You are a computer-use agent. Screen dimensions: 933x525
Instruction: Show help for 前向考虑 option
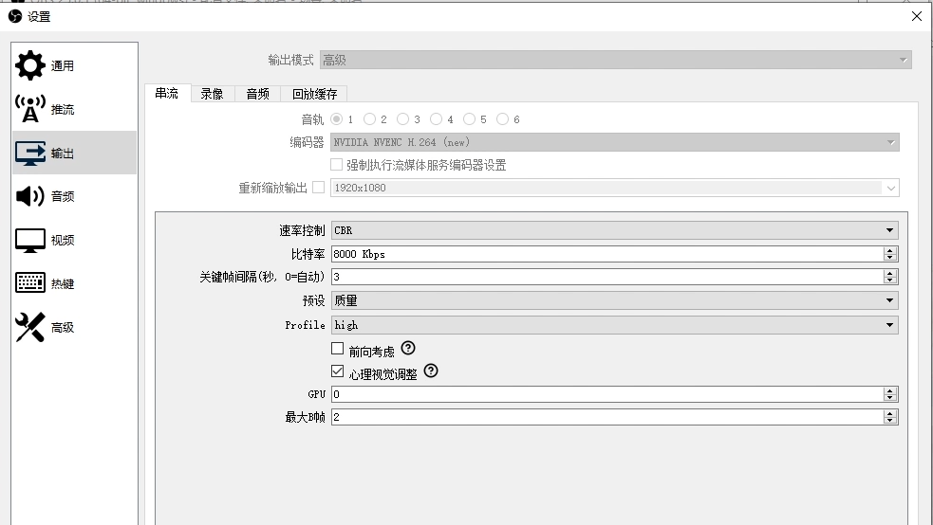tap(408, 348)
